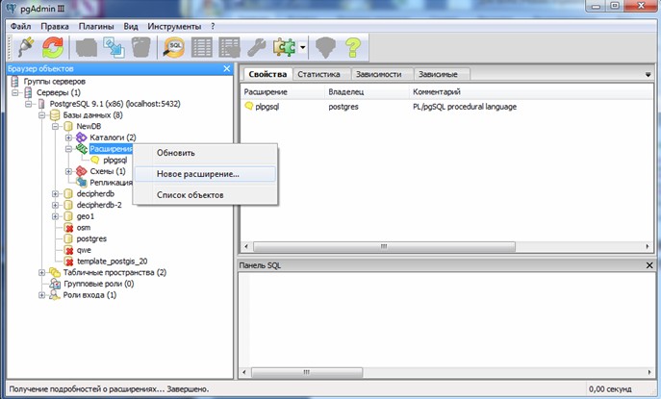Image resolution: width=661 pixels, height=399 pixels.
Task: Open the plugins icon dropdown arrow
Action: click(x=302, y=46)
